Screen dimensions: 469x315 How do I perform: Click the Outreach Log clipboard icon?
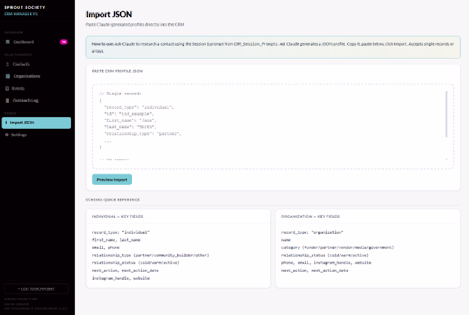(7, 100)
